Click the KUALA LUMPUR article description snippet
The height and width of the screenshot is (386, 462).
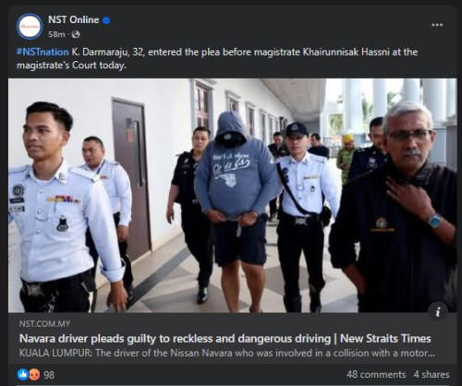pos(227,353)
